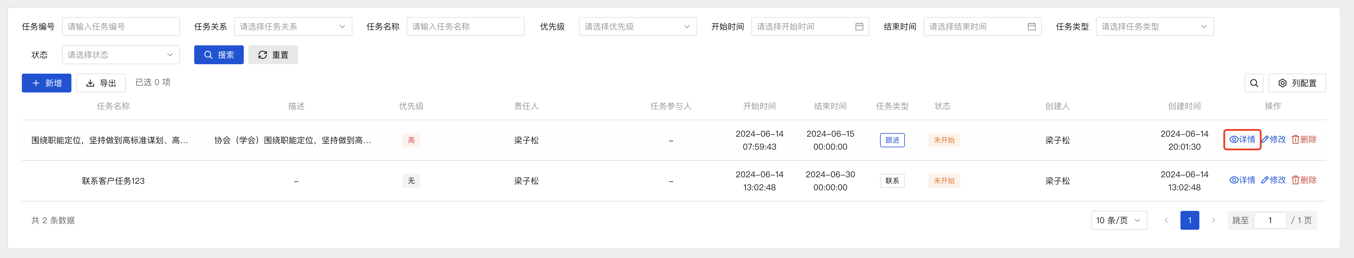Open the 任务类型 dropdown
The width and height of the screenshot is (1354, 258).
pos(1154,27)
